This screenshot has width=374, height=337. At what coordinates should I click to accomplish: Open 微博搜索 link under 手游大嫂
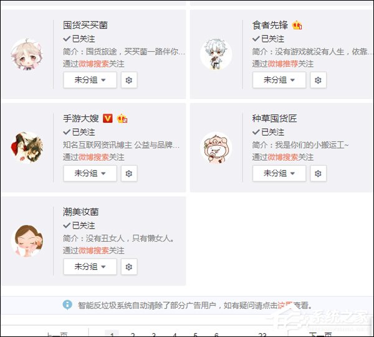(x=93, y=158)
